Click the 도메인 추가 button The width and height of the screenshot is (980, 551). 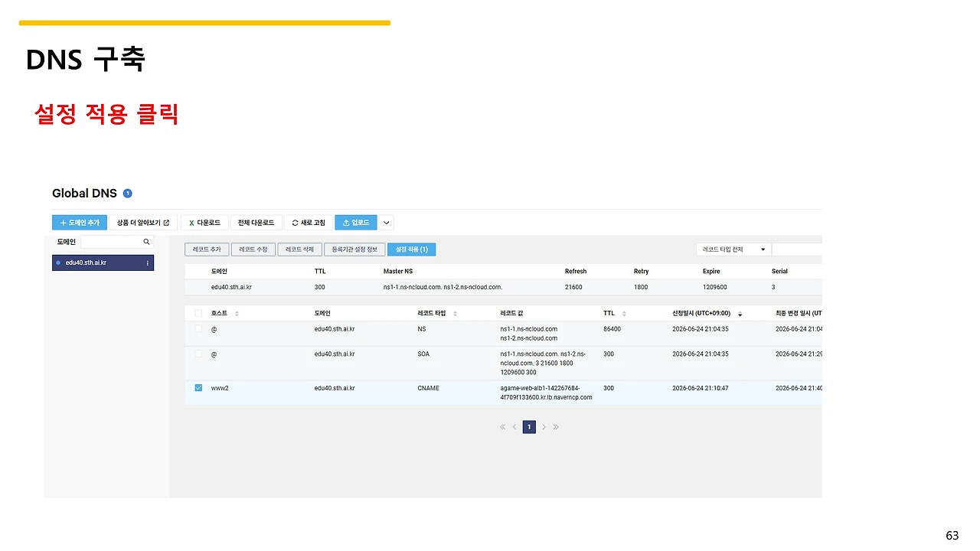coord(80,223)
